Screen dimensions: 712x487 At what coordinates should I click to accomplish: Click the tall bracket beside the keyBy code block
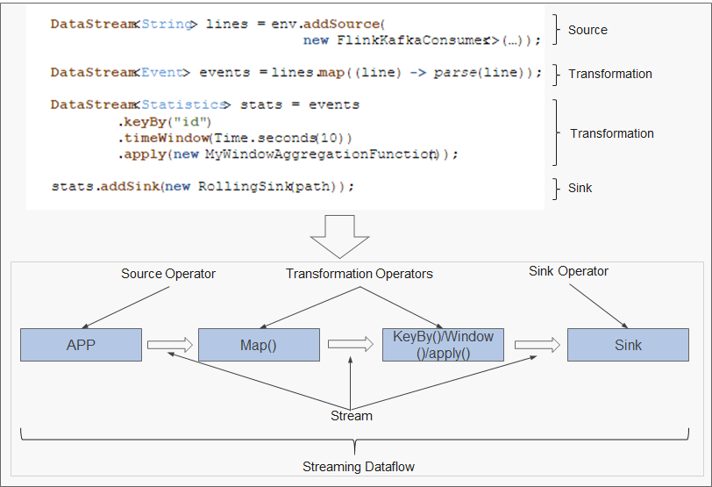[x=554, y=132]
